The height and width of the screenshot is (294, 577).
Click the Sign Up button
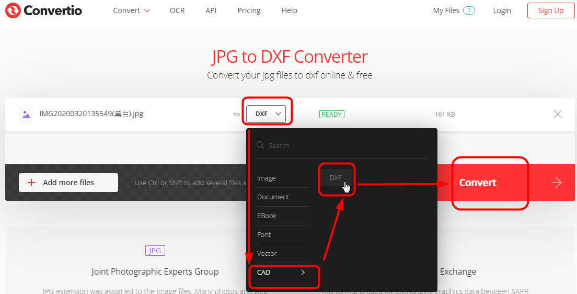pyautogui.click(x=550, y=10)
